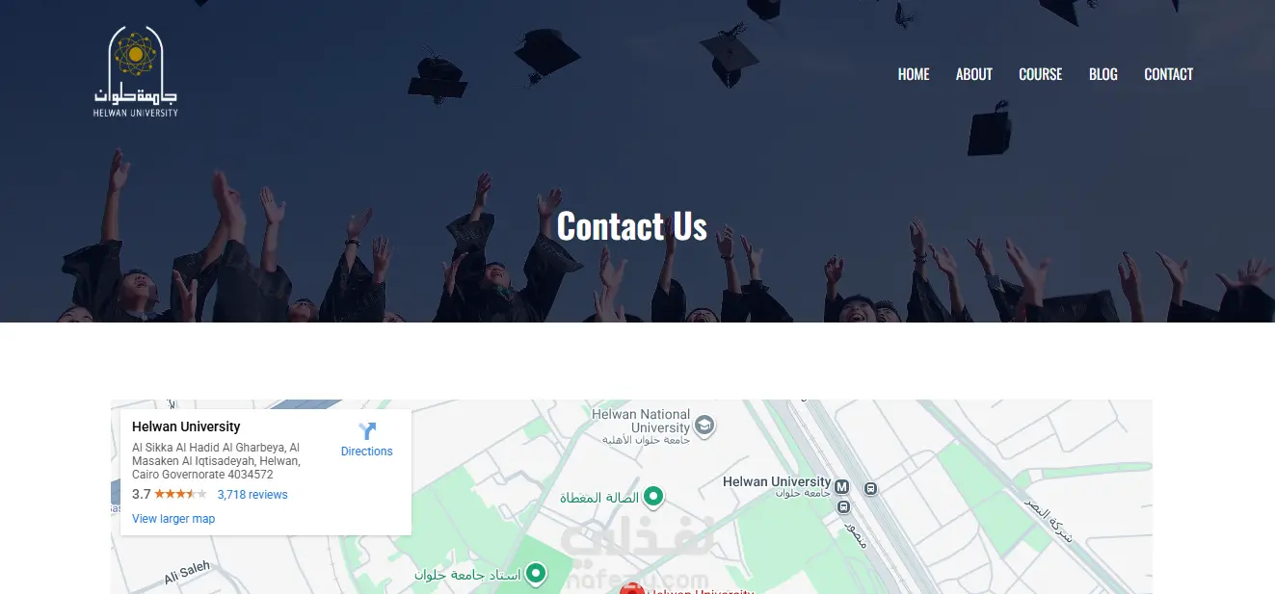
Task: Click View larger map link
Action: pyautogui.click(x=173, y=519)
